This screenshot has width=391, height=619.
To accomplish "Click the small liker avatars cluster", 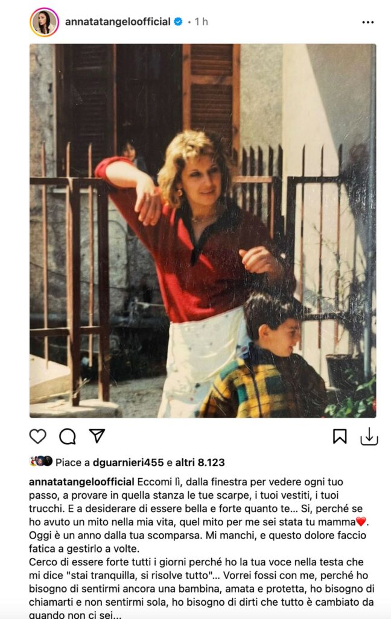I will tap(41, 461).
